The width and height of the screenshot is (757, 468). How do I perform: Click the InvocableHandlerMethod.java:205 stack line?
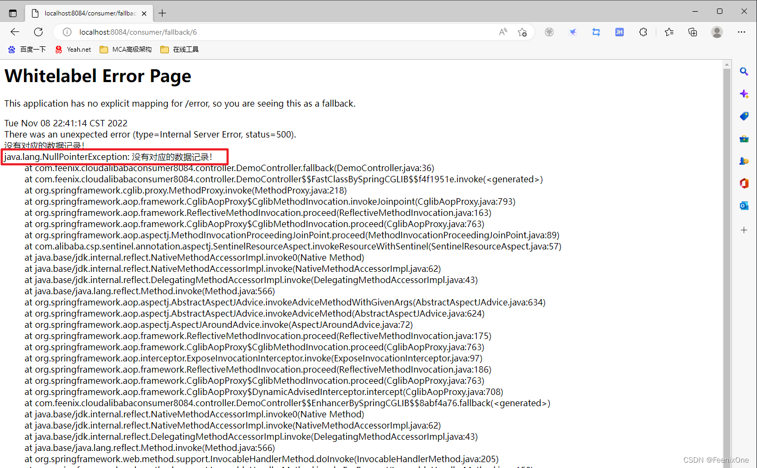coord(262,459)
